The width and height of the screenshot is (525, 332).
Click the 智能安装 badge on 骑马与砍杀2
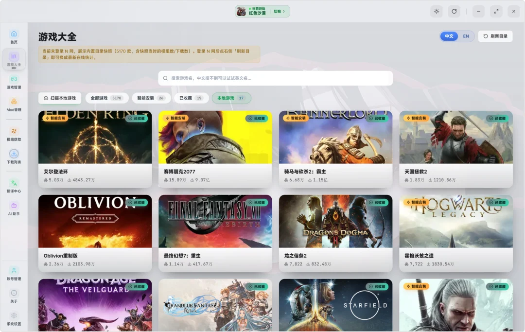pyautogui.click(x=296, y=118)
